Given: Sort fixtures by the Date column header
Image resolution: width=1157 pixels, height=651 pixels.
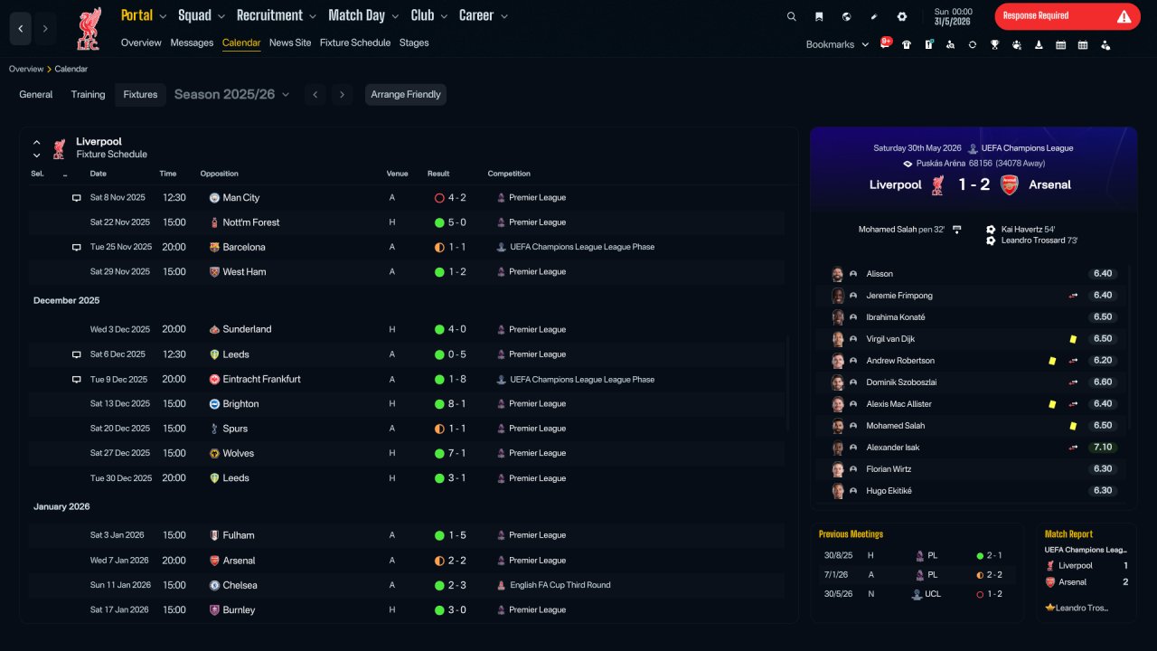Looking at the screenshot, I should (98, 174).
